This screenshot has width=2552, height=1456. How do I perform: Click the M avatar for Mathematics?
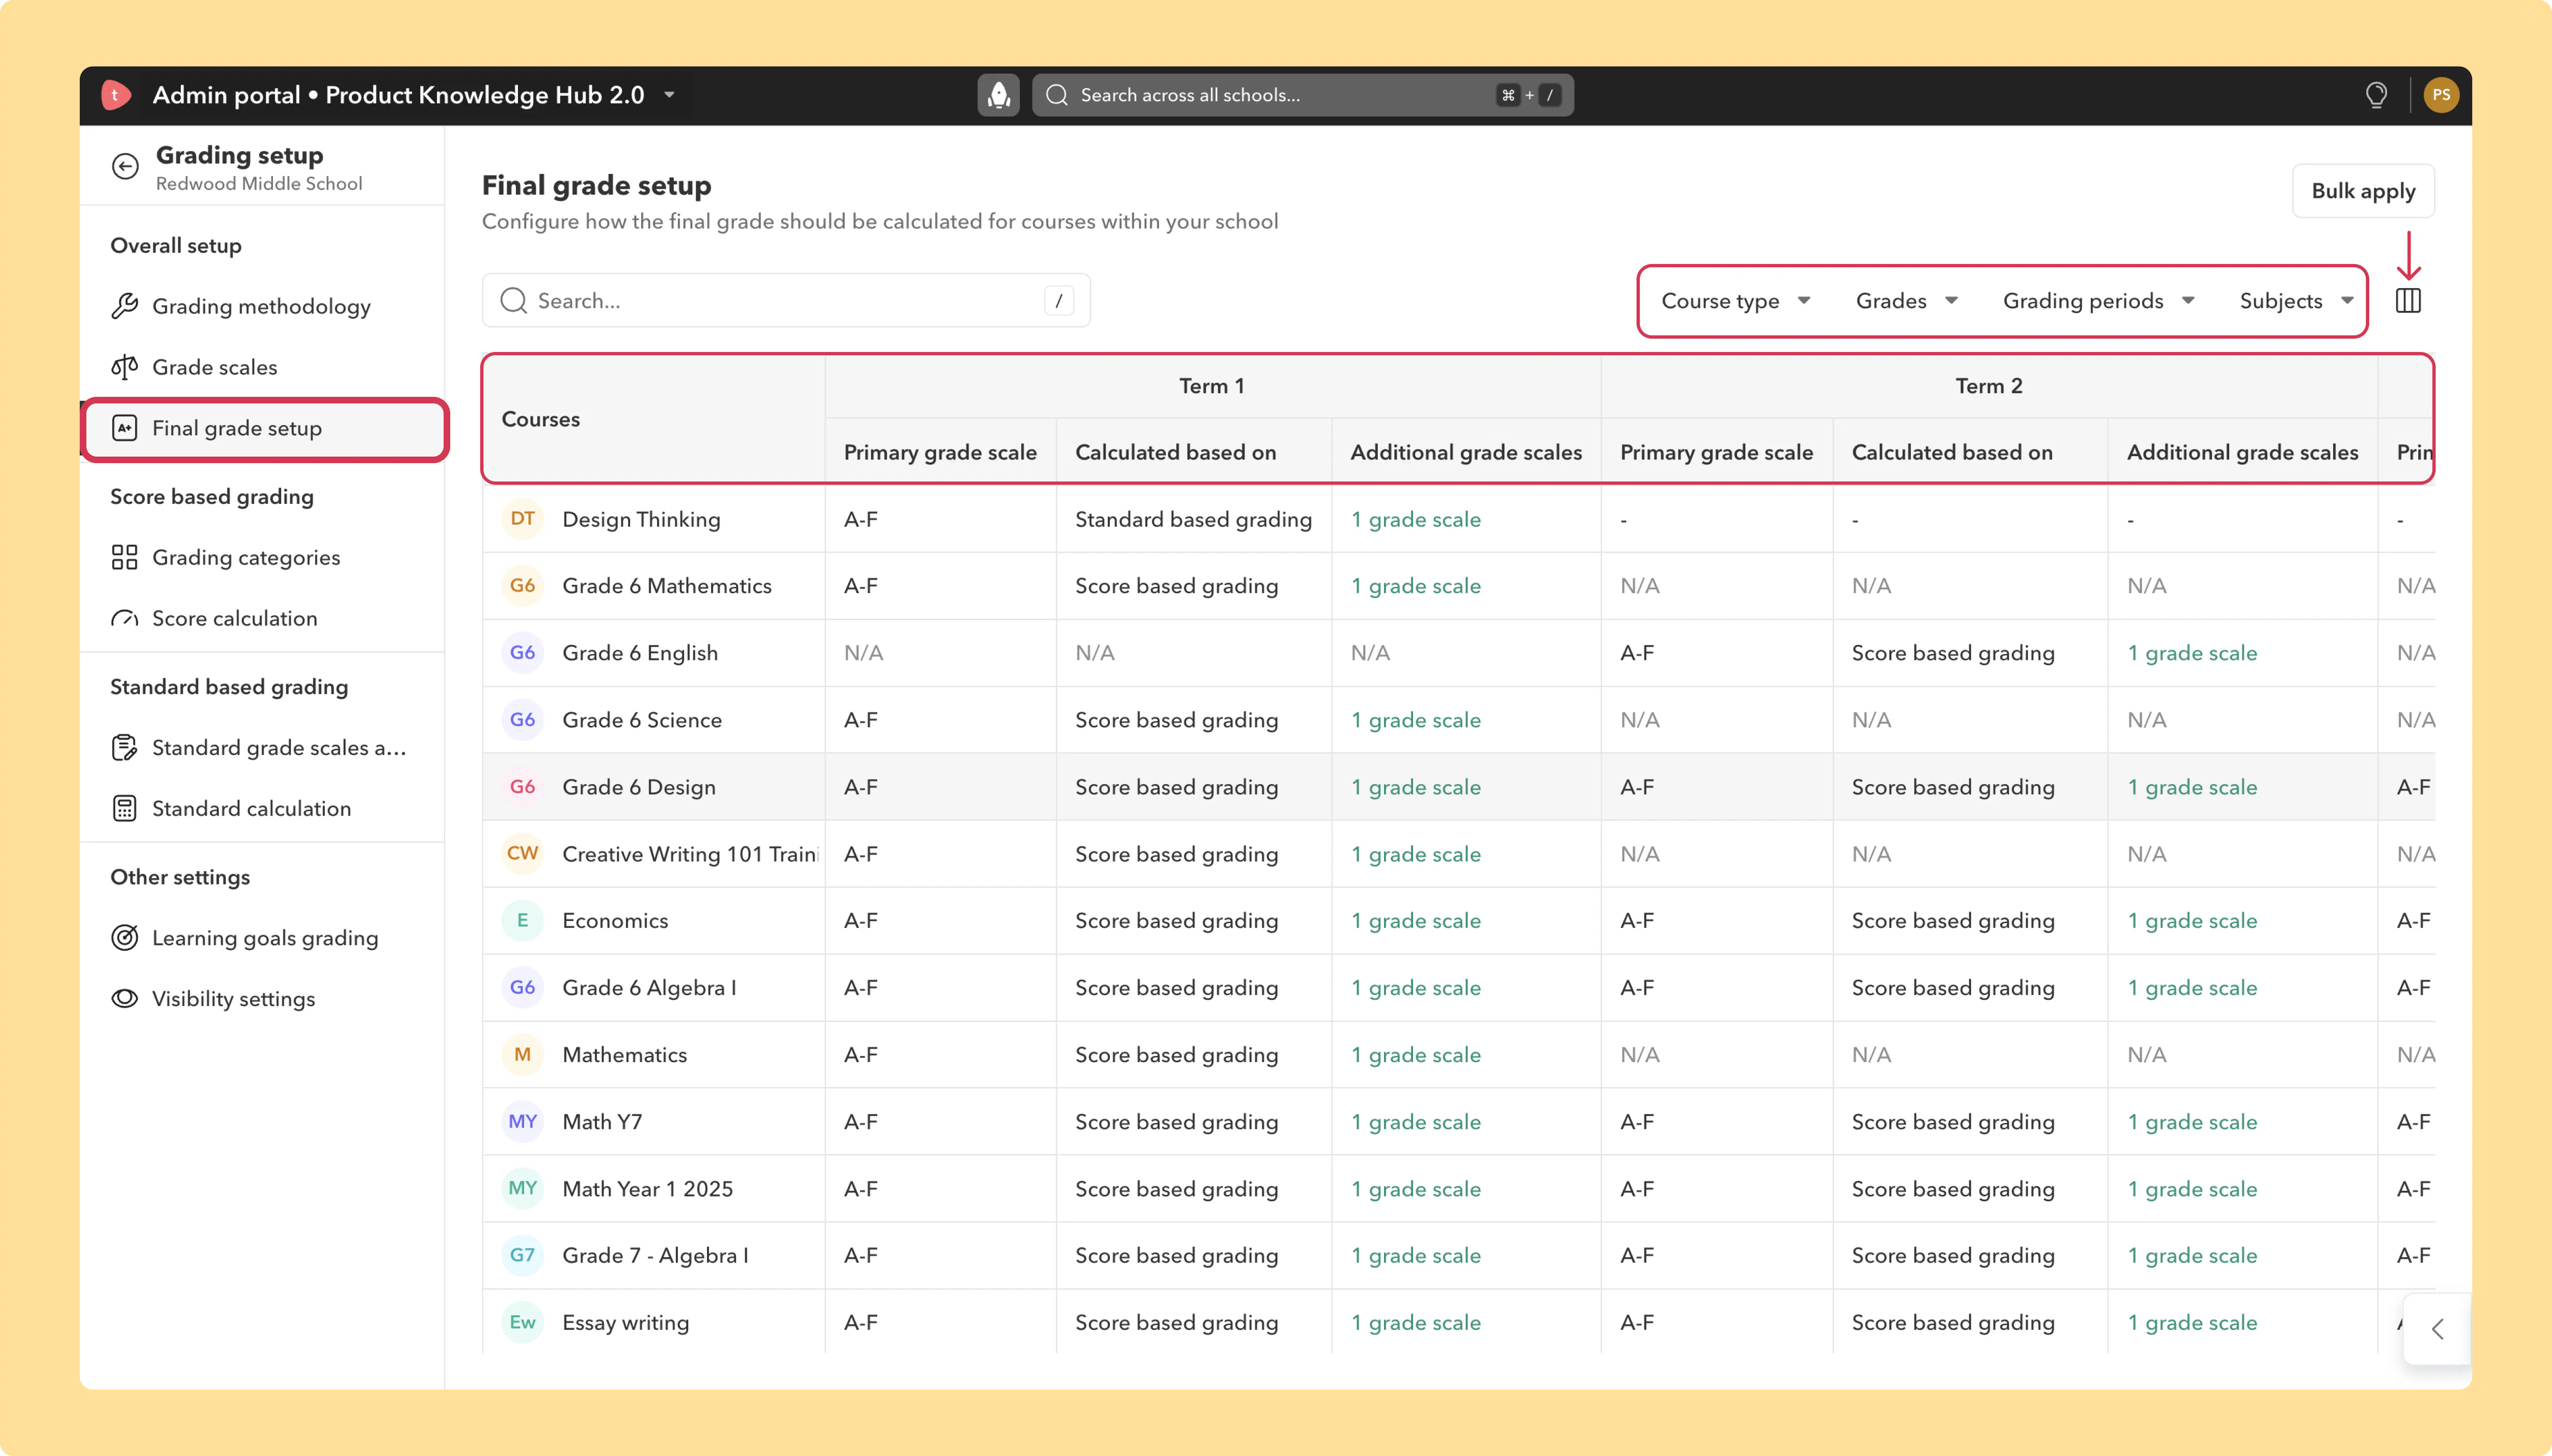pyautogui.click(x=523, y=1055)
